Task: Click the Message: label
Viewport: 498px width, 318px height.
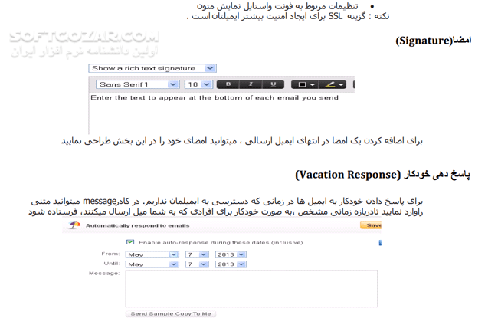Action: 104,274
